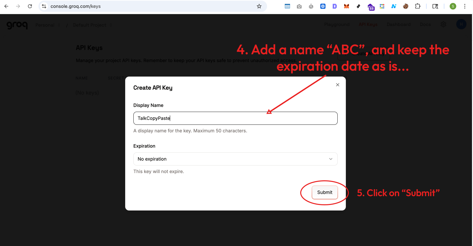473x246 pixels.
Task: Submit the new API key form
Action: [325, 192]
